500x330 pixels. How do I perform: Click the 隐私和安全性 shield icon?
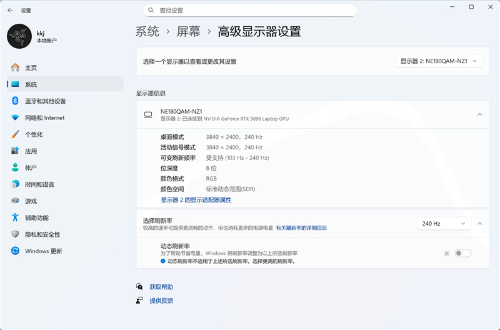[15, 234]
